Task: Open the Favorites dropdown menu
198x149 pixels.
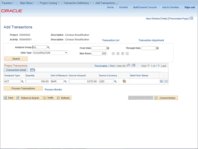Action: [8, 3]
